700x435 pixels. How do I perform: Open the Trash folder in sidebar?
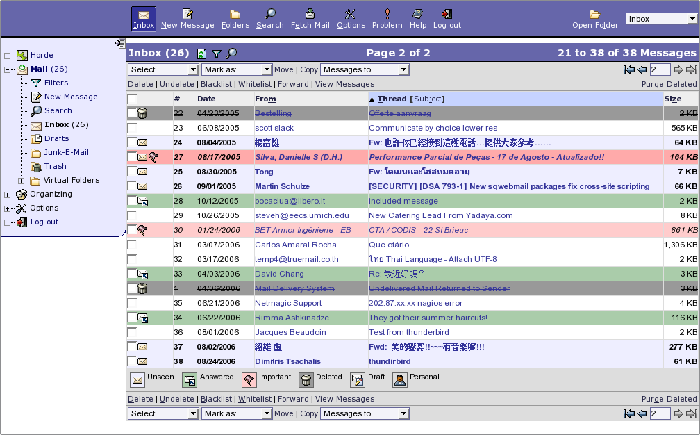tap(55, 166)
